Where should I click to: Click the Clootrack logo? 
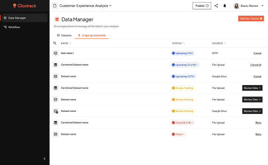[x=25, y=6]
